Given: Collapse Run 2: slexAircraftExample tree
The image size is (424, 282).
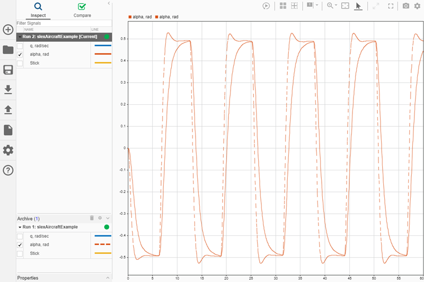Looking at the screenshot, I should point(20,37).
